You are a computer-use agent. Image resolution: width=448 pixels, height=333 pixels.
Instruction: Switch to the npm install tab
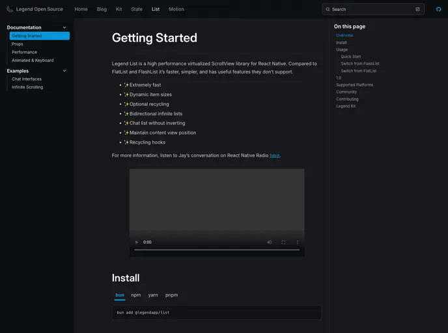point(135,295)
